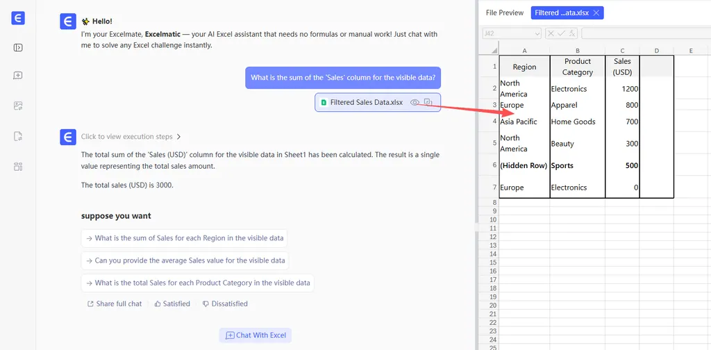Click the Chat With Excel button
Viewport: 711px width, 350px height.
pyautogui.click(x=255, y=335)
